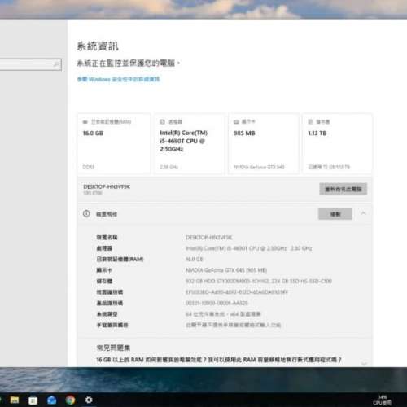Open the Mail app in taskbar
This screenshot has width=407, height=407.
(x=51, y=400)
